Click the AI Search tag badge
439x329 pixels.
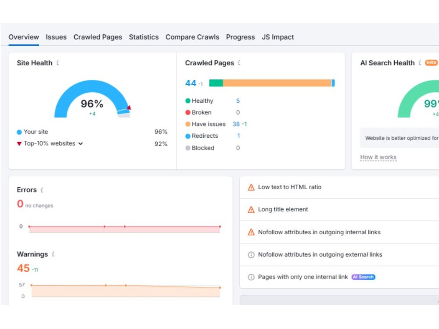coord(363,277)
